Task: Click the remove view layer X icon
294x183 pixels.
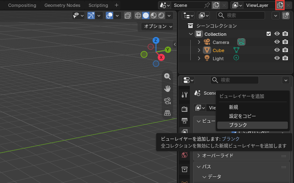Action: (288, 5)
